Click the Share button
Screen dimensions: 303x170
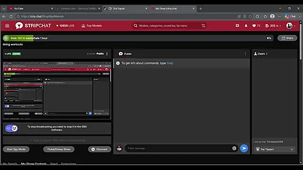coord(287,38)
